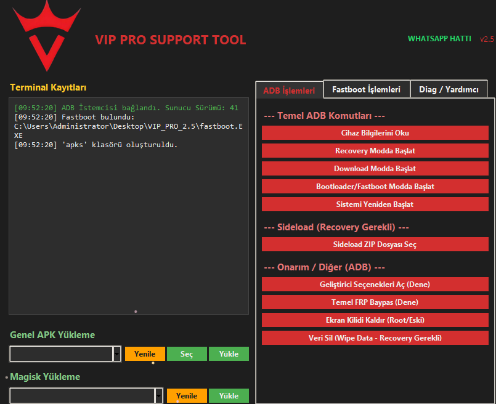Click Sistemi Yeniden Başlat
The image size is (496, 404).
[375, 204]
